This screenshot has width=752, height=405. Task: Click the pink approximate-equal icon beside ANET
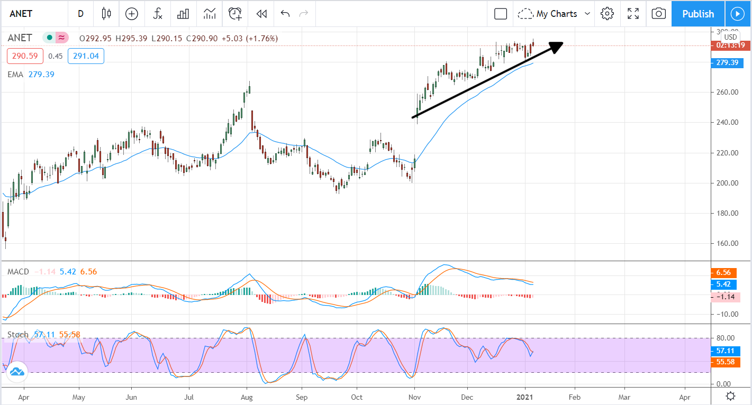point(62,38)
